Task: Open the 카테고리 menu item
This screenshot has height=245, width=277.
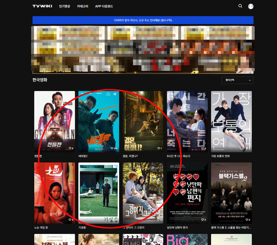Action: (83, 6)
